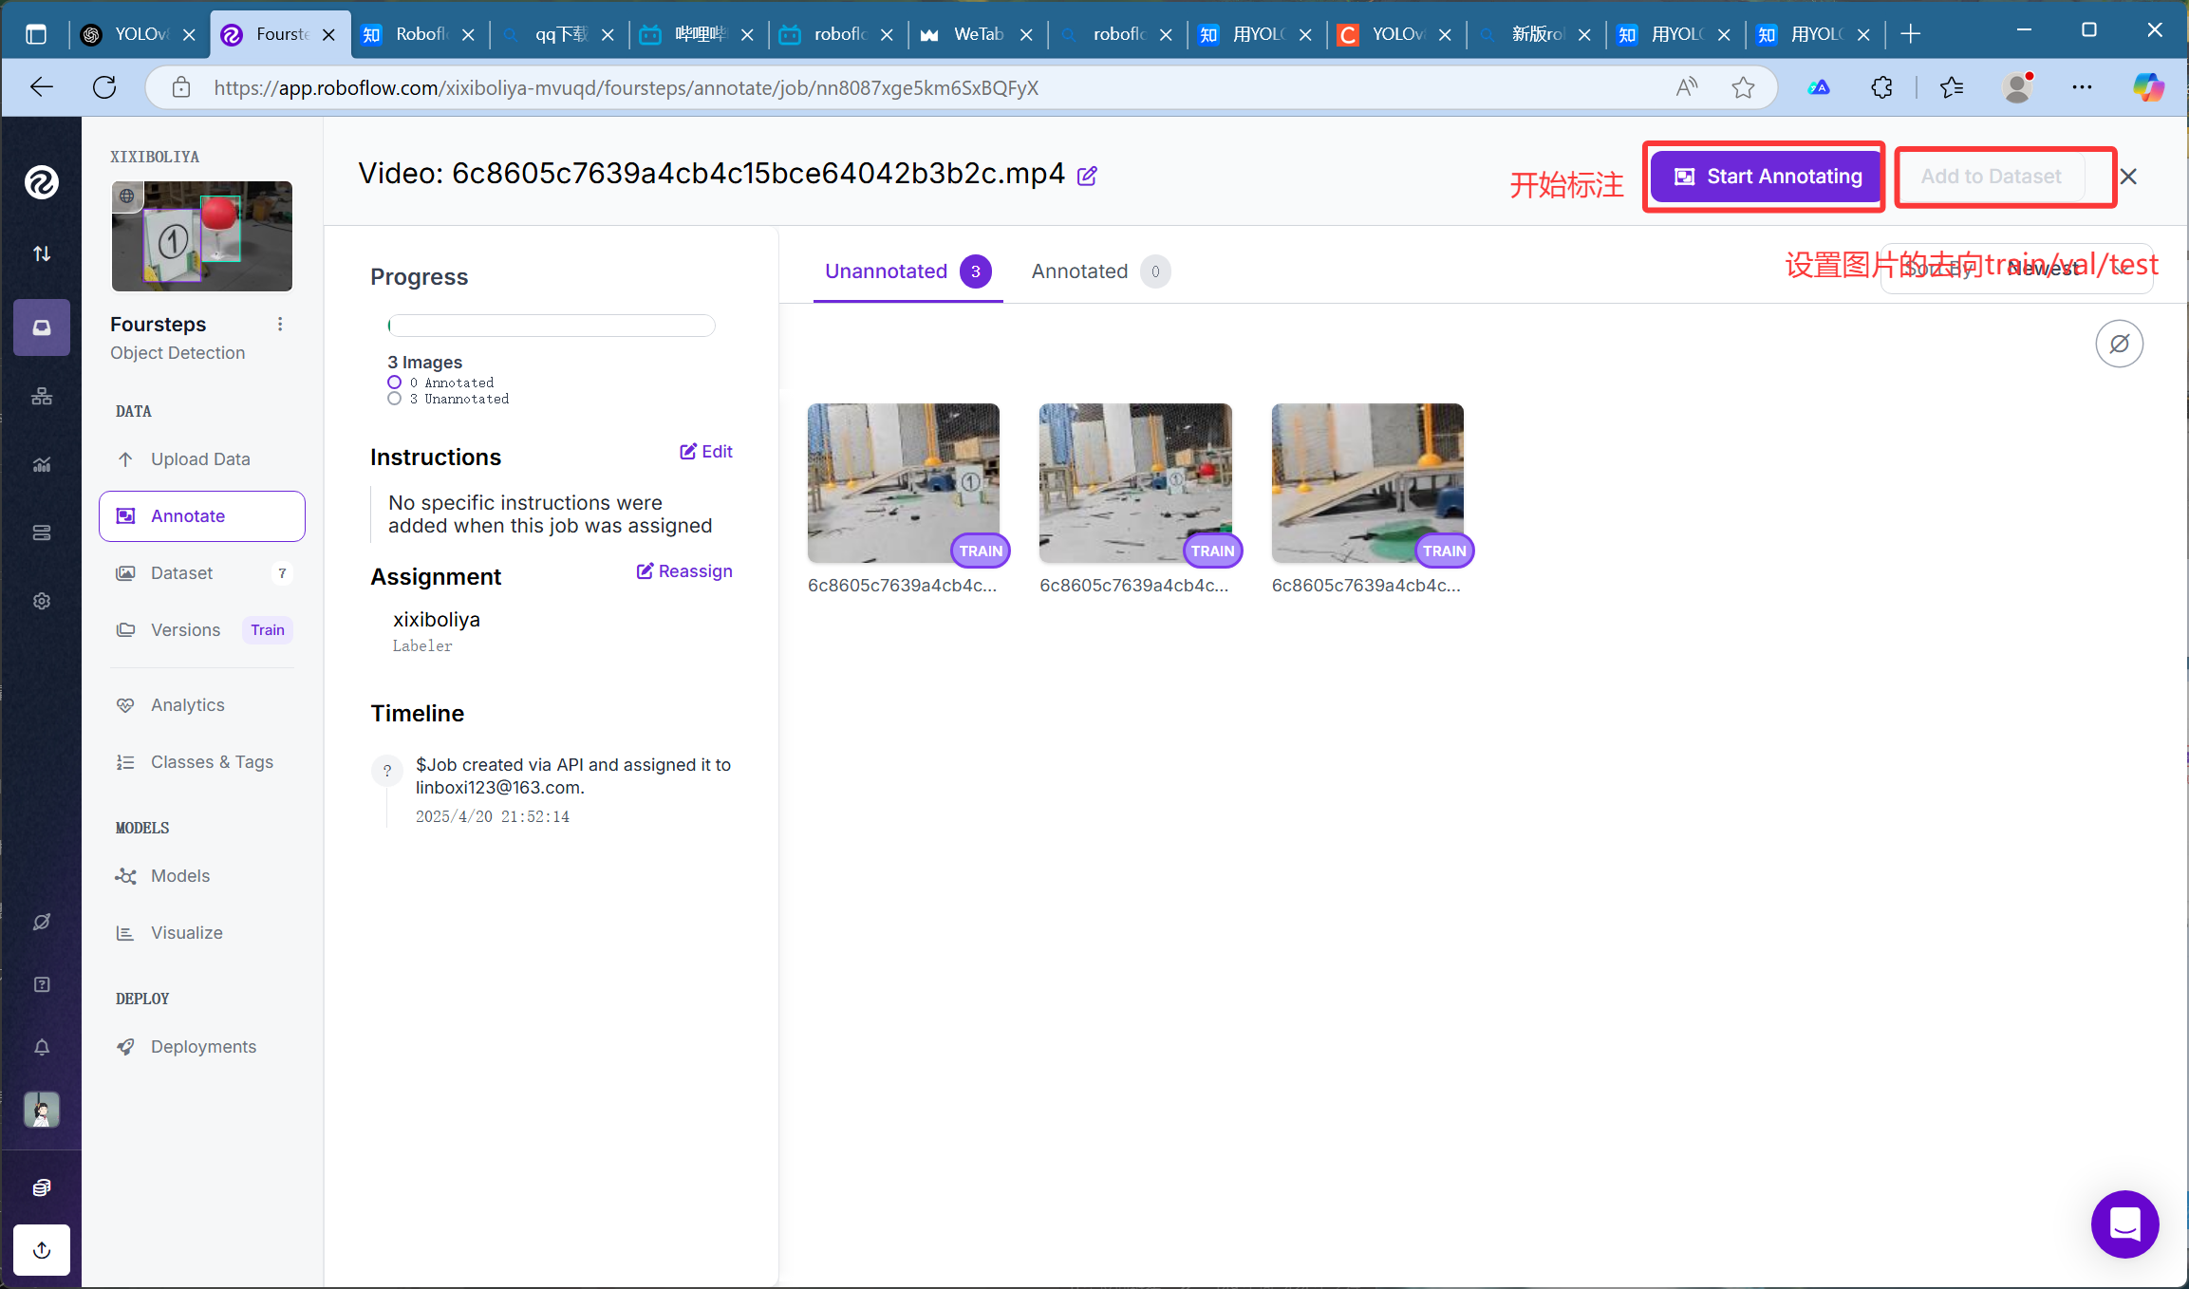Click the chat support bubble icon
2189x1289 pixels.
click(x=2124, y=1224)
